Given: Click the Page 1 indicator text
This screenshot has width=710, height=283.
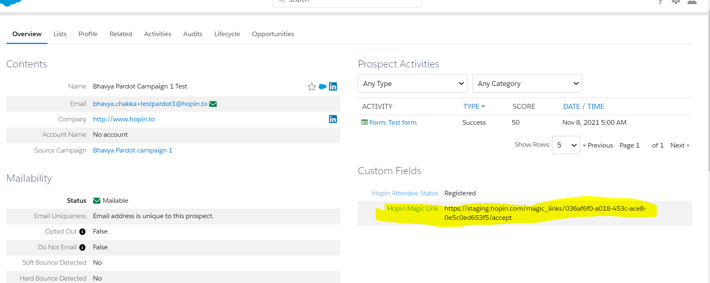Looking at the screenshot, I should (630, 145).
